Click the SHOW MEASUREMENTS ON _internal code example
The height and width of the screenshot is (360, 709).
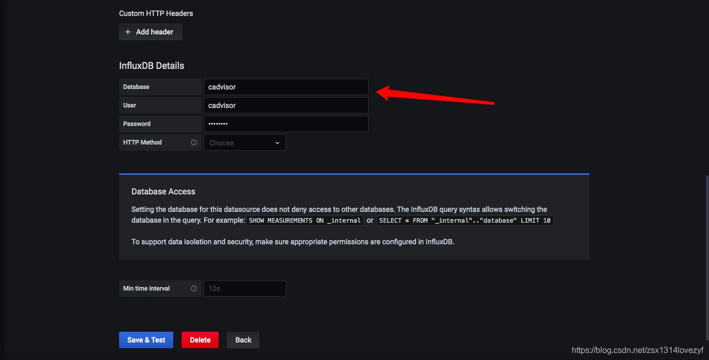pyautogui.click(x=305, y=221)
